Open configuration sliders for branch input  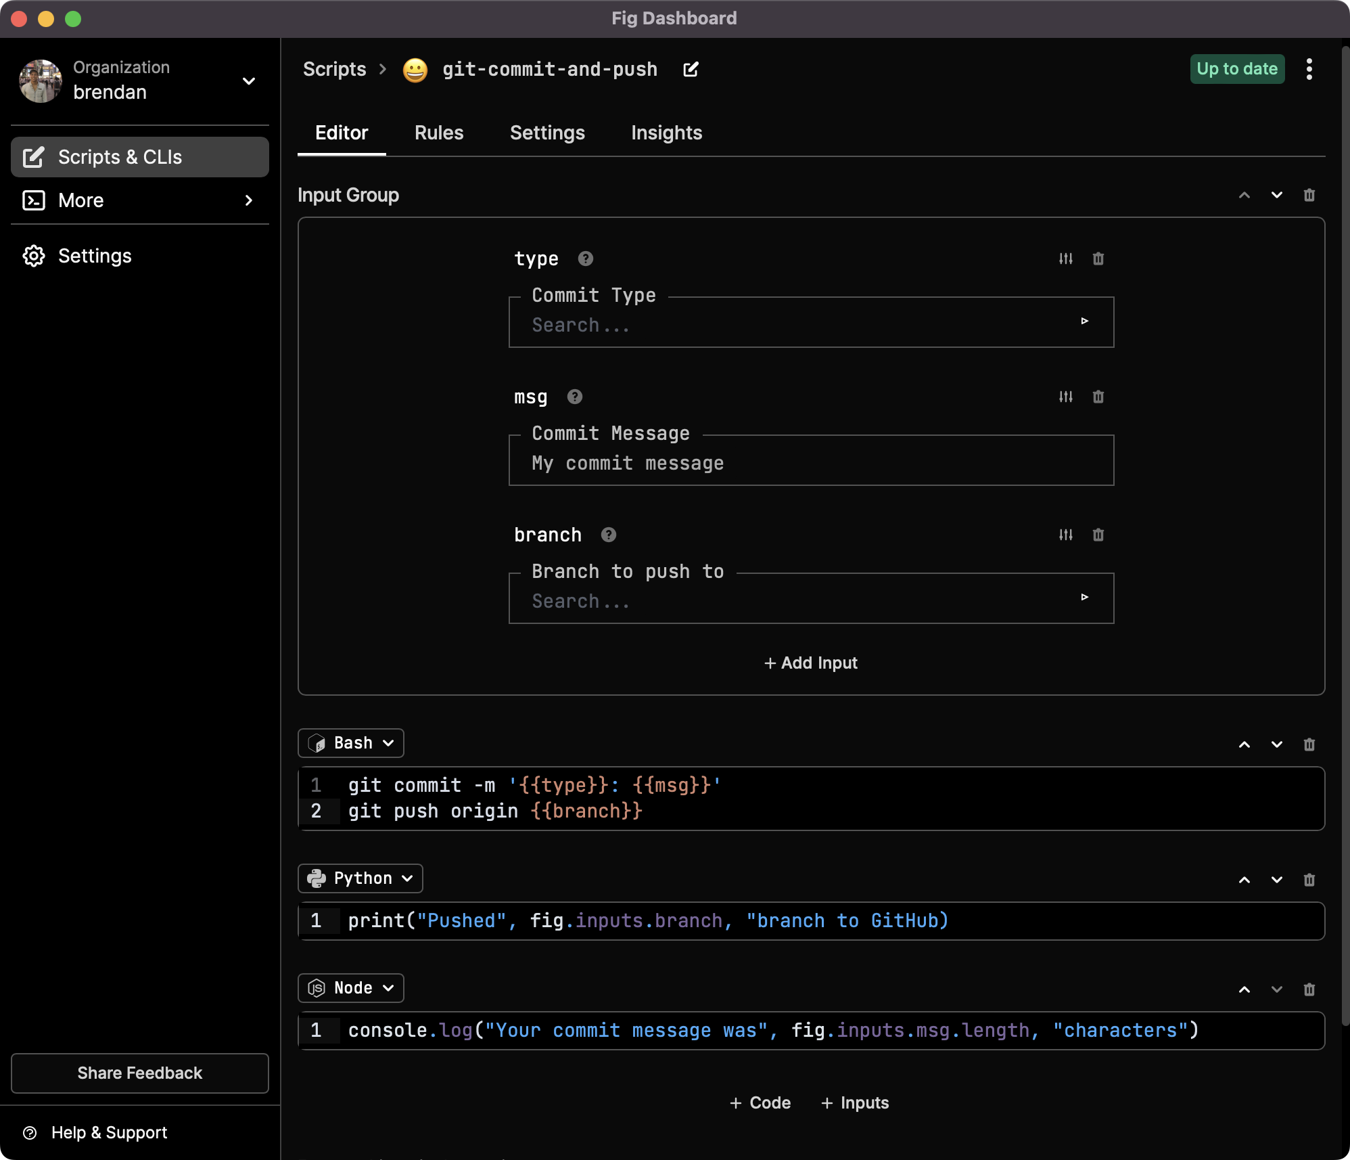tap(1065, 535)
